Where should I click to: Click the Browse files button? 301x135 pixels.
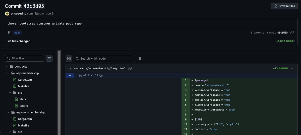(x=284, y=6)
